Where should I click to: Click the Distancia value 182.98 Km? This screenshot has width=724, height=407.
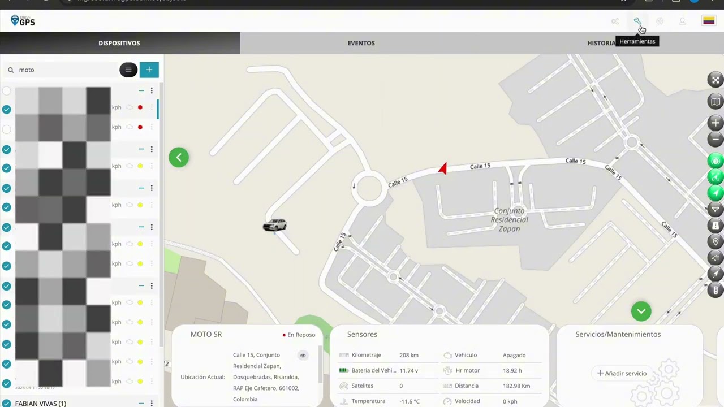(516, 386)
